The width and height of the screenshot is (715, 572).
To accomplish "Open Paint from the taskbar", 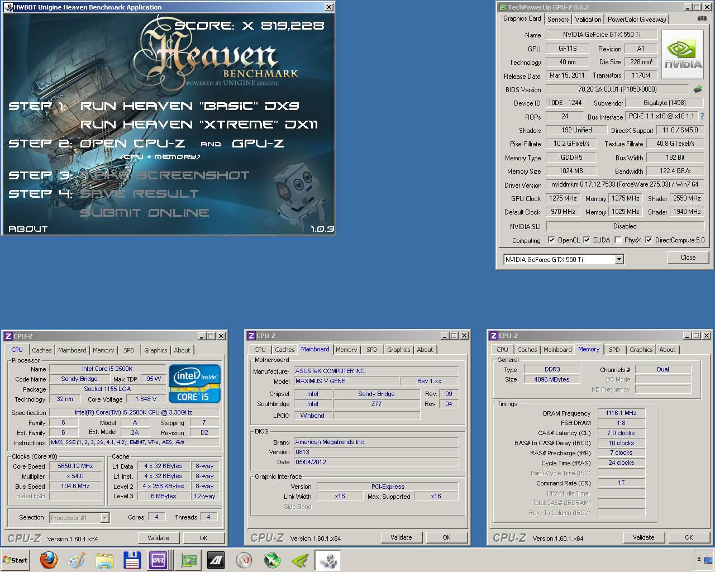I will tap(77, 560).
